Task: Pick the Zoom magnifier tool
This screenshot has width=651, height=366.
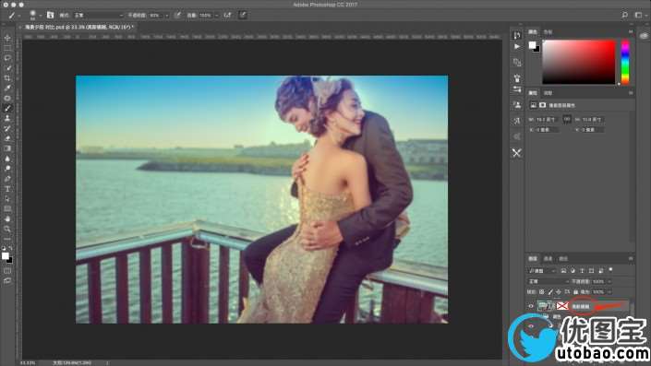Action: coord(7,229)
